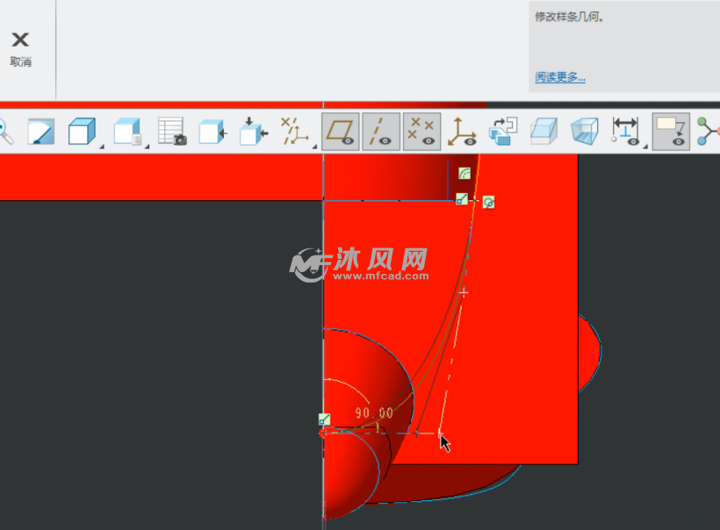Click the Repaint screen icon
This screenshot has height=530, width=720.
pos(41,132)
